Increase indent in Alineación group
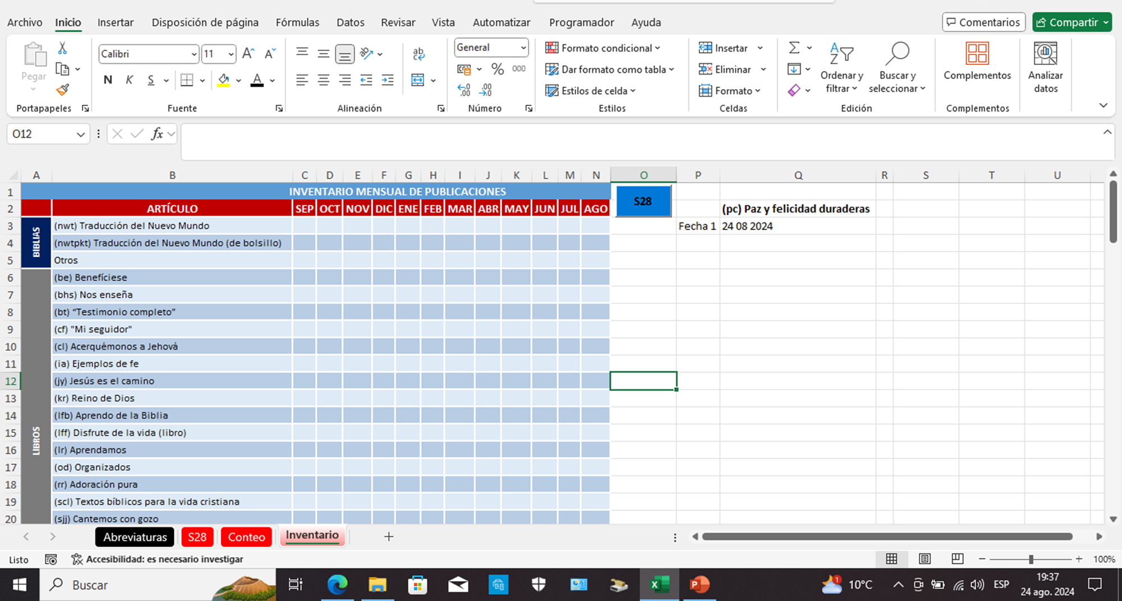The width and height of the screenshot is (1122, 601). point(388,80)
